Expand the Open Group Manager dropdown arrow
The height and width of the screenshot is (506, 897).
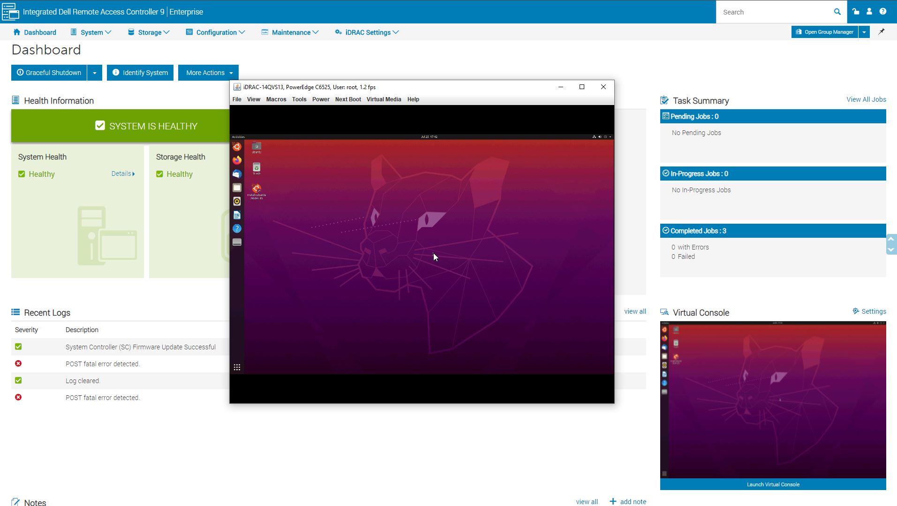click(x=864, y=32)
